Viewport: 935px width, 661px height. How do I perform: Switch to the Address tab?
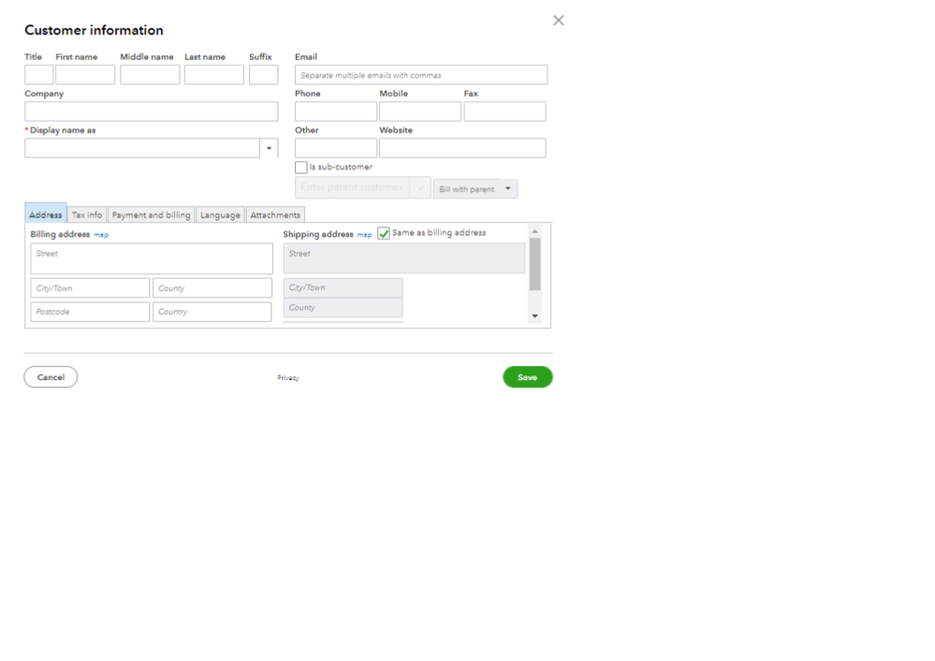click(x=45, y=214)
